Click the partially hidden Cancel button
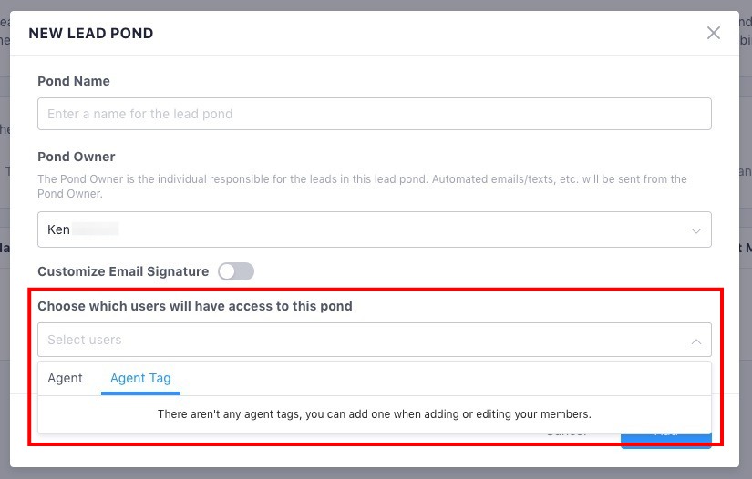Viewport: 752px width, 479px height. pyautogui.click(x=565, y=436)
